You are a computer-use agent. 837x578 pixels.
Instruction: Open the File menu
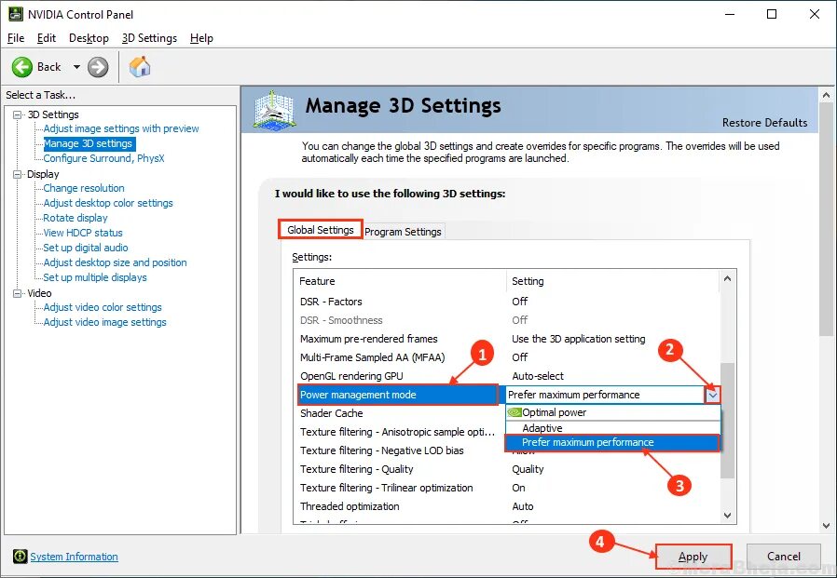click(16, 38)
